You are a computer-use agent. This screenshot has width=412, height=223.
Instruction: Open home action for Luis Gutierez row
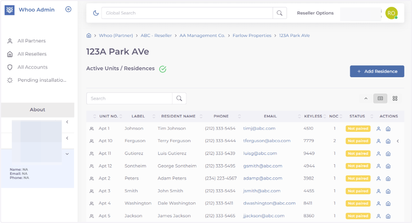coord(388,154)
